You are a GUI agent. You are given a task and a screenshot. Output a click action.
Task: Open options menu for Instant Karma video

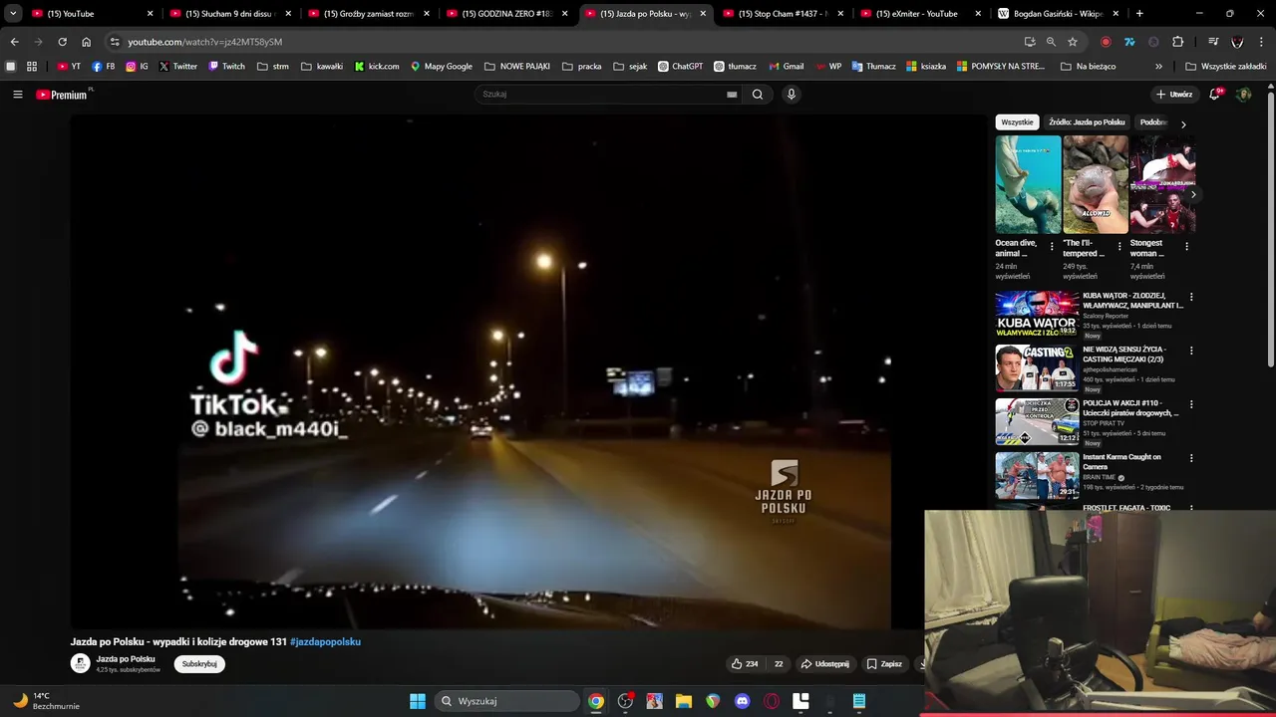pyautogui.click(x=1191, y=458)
